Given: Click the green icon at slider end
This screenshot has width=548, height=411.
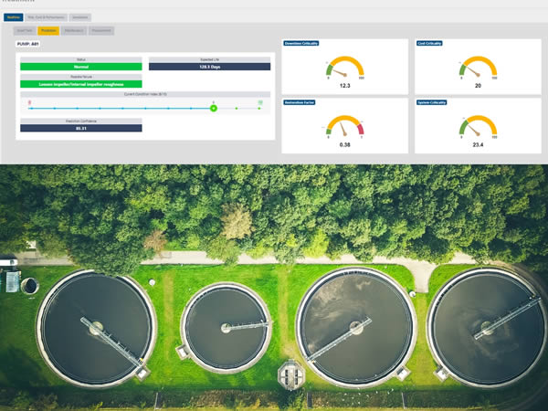Looking at the screenshot, I should click(x=260, y=102).
